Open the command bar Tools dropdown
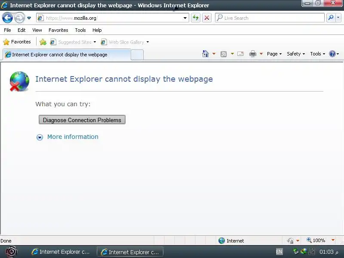This screenshot has height=258, width=344. (317, 54)
